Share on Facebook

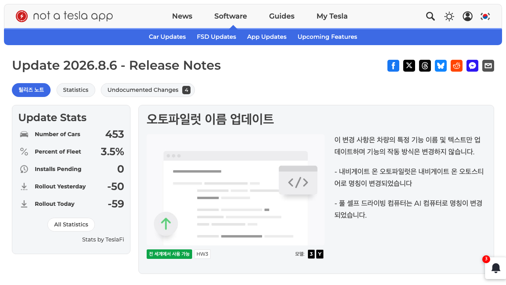(393, 66)
